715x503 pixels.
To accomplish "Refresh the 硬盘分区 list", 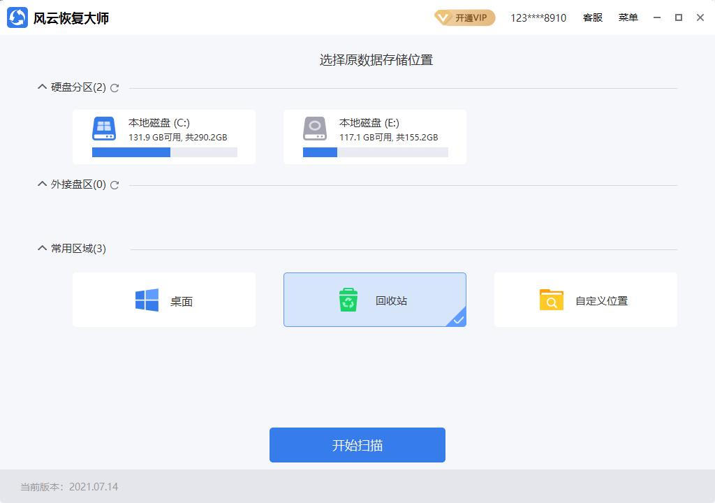I will [x=115, y=88].
